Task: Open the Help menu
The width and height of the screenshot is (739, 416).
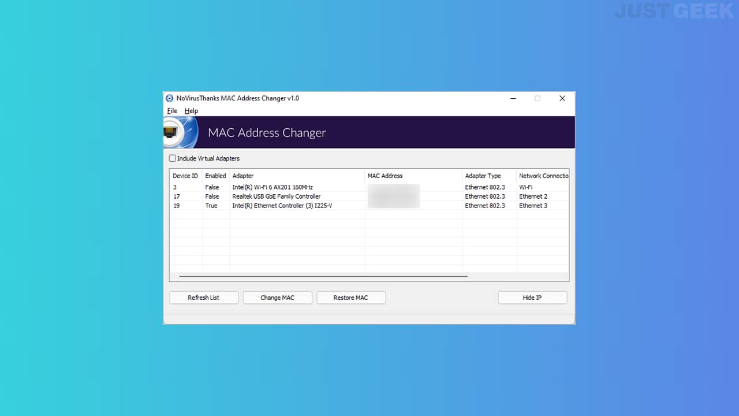Action: (x=191, y=111)
